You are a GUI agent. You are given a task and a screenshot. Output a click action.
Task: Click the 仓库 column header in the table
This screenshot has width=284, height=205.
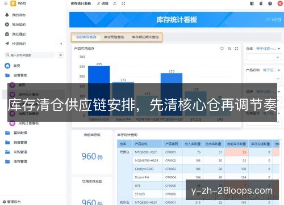pyautogui.click(x=125, y=144)
